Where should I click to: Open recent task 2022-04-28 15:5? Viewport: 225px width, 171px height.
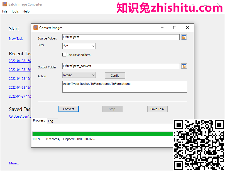20,70
